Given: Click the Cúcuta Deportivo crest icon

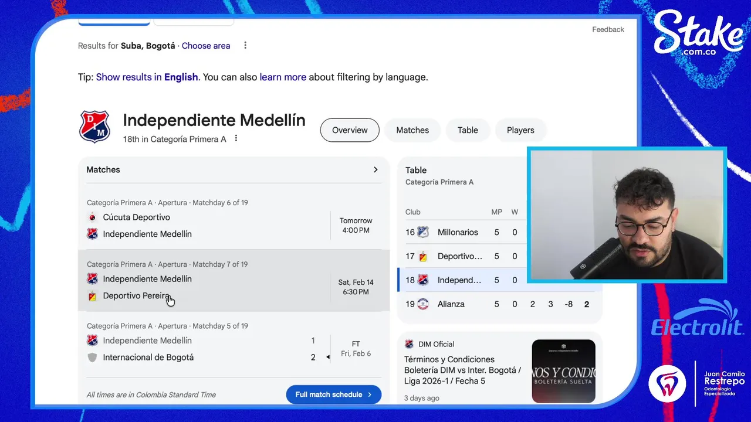Looking at the screenshot, I should [x=92, y=217].
